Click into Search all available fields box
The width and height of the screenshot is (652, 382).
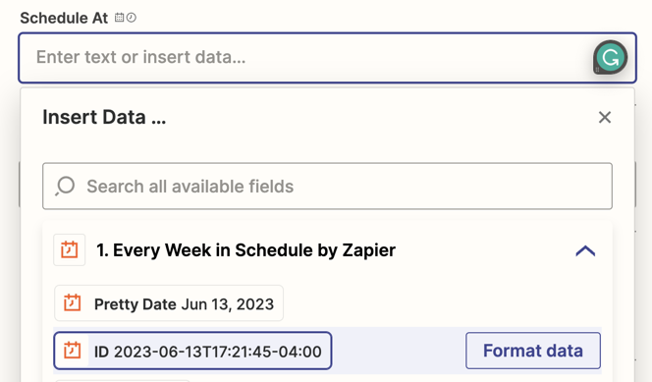coord(327,186)
